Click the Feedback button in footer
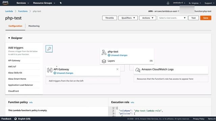Viewport: 216px width, 121px height. point(6,119)
